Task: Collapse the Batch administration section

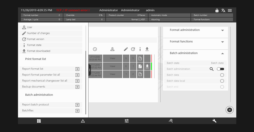Action: pos(223,54)
